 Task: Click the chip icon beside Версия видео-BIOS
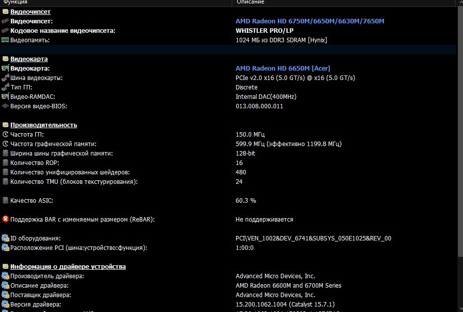(5, 106)
